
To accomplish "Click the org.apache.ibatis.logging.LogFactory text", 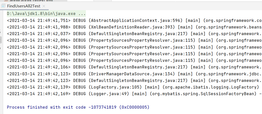I will [211, 87].
